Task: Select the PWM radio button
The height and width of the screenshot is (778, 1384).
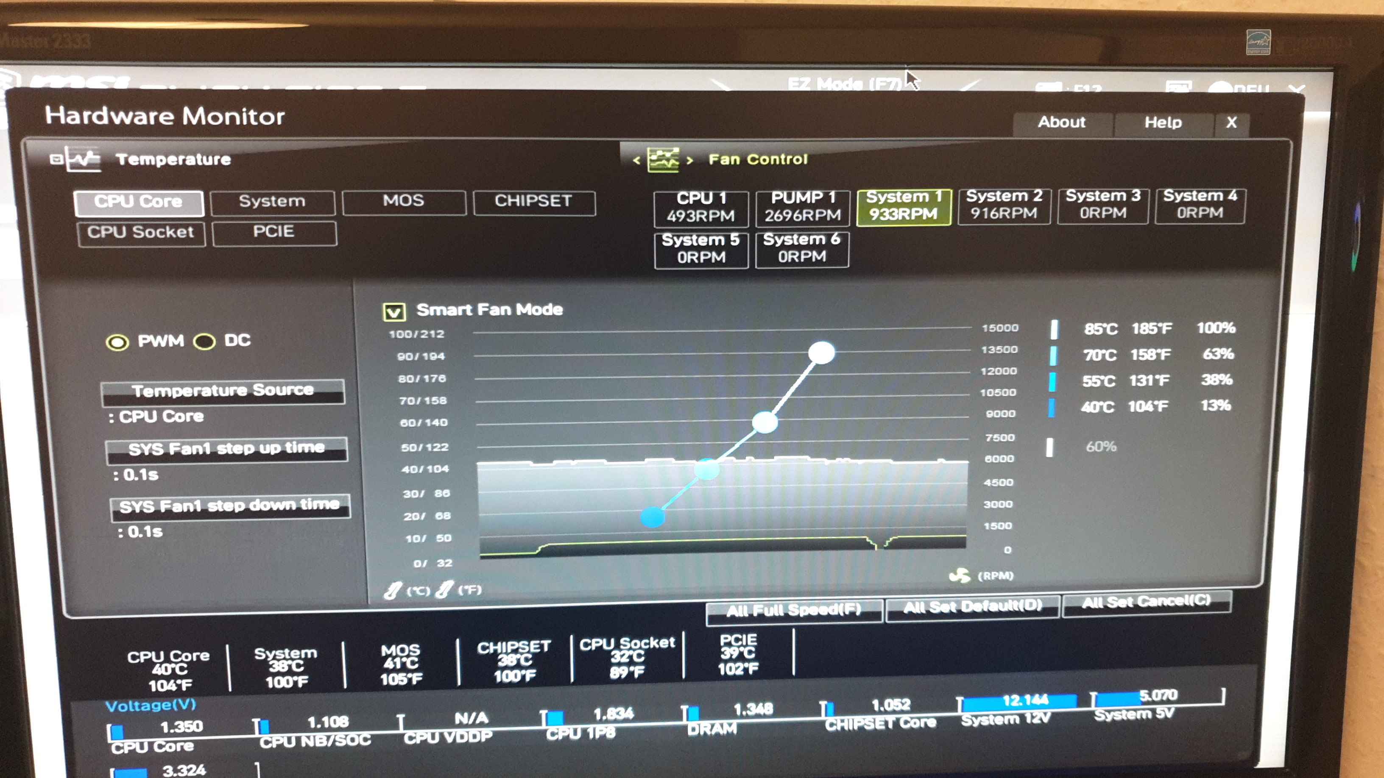Action: tap(117, 342)
